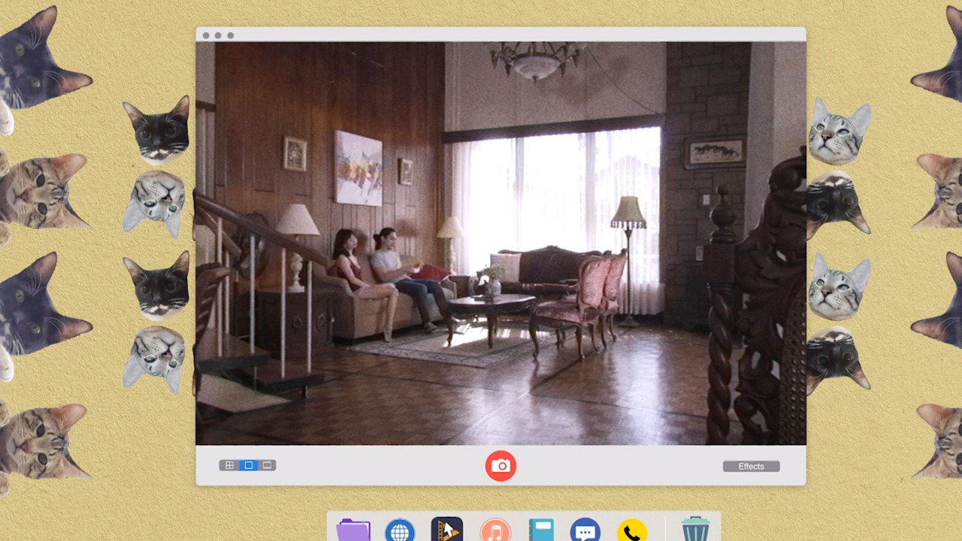Open the music app in the dock
Image resolution: width=962 pixels, height=541 pixels.
tap(494, 530)
